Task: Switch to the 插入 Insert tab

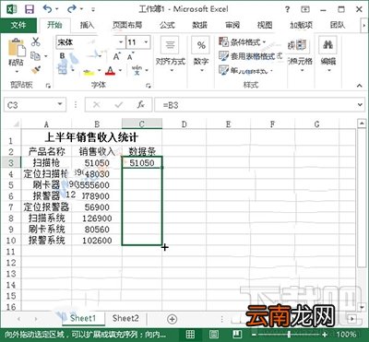Action: click(87, 25)
